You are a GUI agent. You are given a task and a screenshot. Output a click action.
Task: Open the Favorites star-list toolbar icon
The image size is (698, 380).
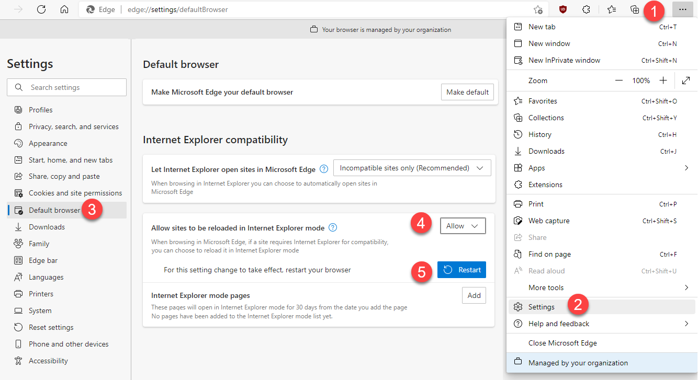611,9
